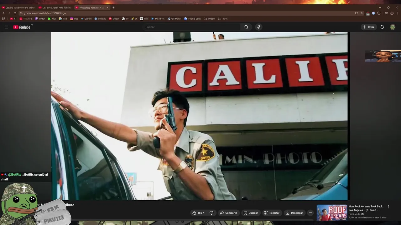Open the Inst bookmark
Screen dimensions: 401x225
74,19
